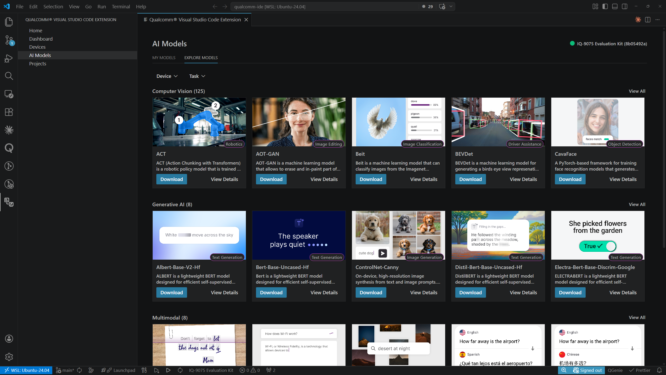Download the ACT model
This screenshot has width=666, height=375.
click(171, 179)
